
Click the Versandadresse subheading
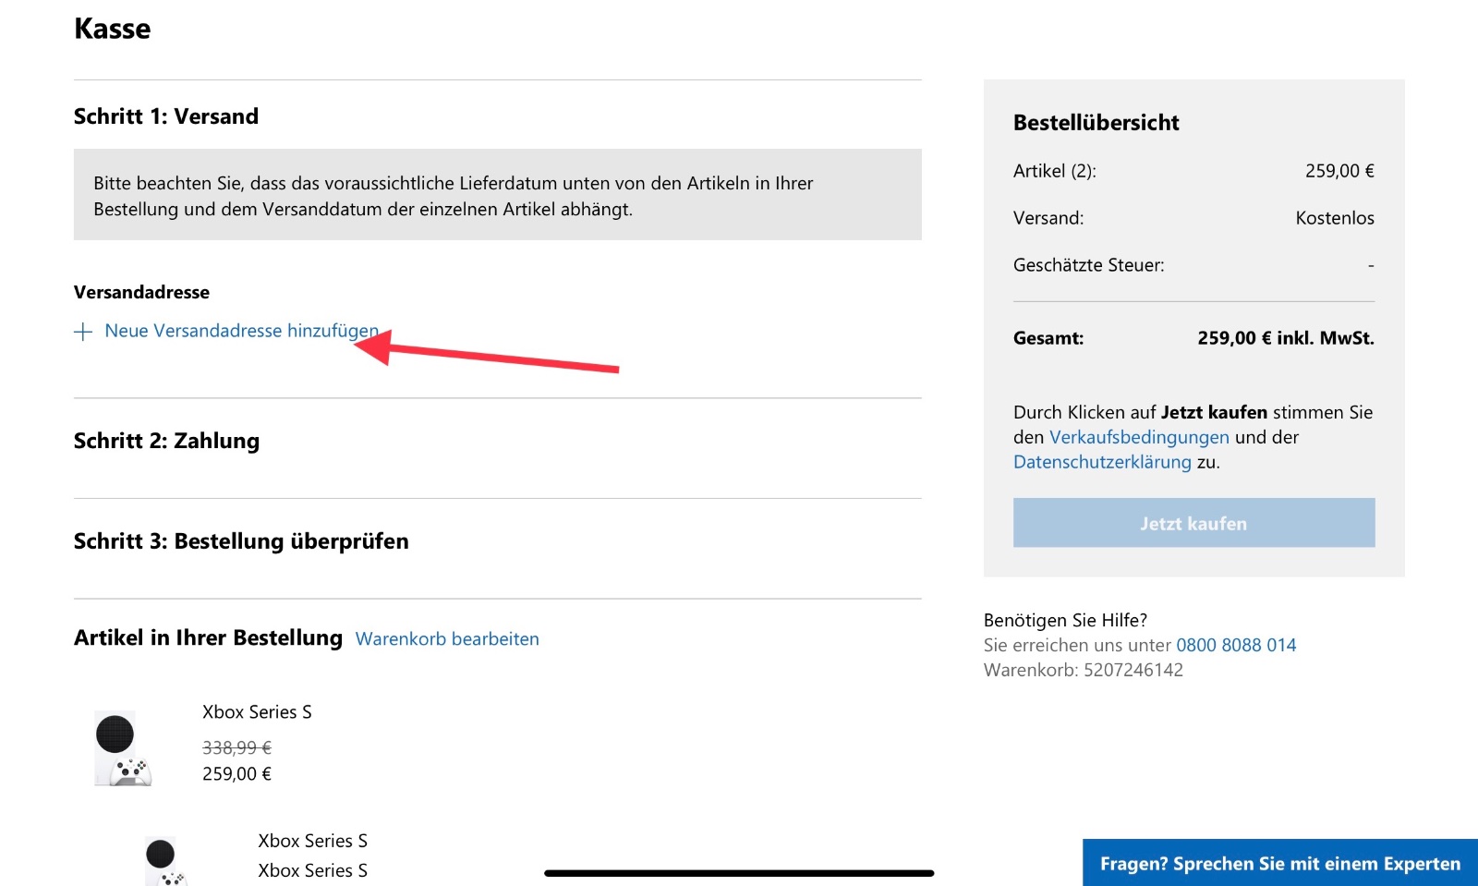click(141, 292)
